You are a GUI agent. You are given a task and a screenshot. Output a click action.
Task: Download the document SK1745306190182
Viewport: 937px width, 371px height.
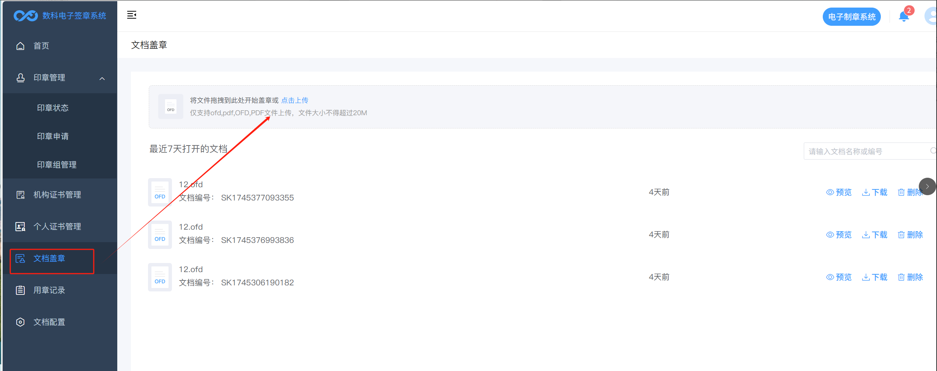click(875, 277)
